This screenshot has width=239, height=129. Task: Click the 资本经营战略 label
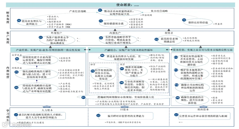159,11
